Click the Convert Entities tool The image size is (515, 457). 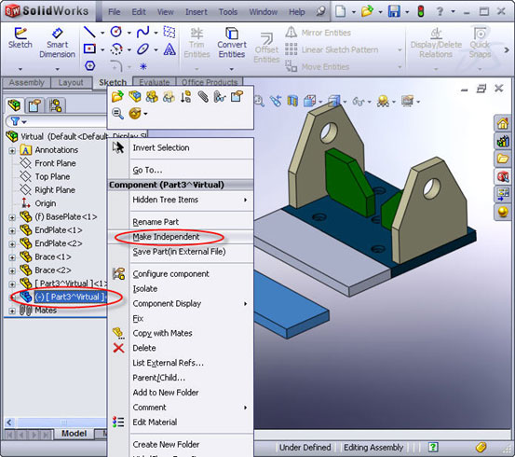pos(232,43)
